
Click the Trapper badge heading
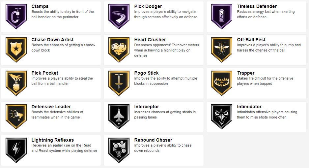[x=246, y=73]
